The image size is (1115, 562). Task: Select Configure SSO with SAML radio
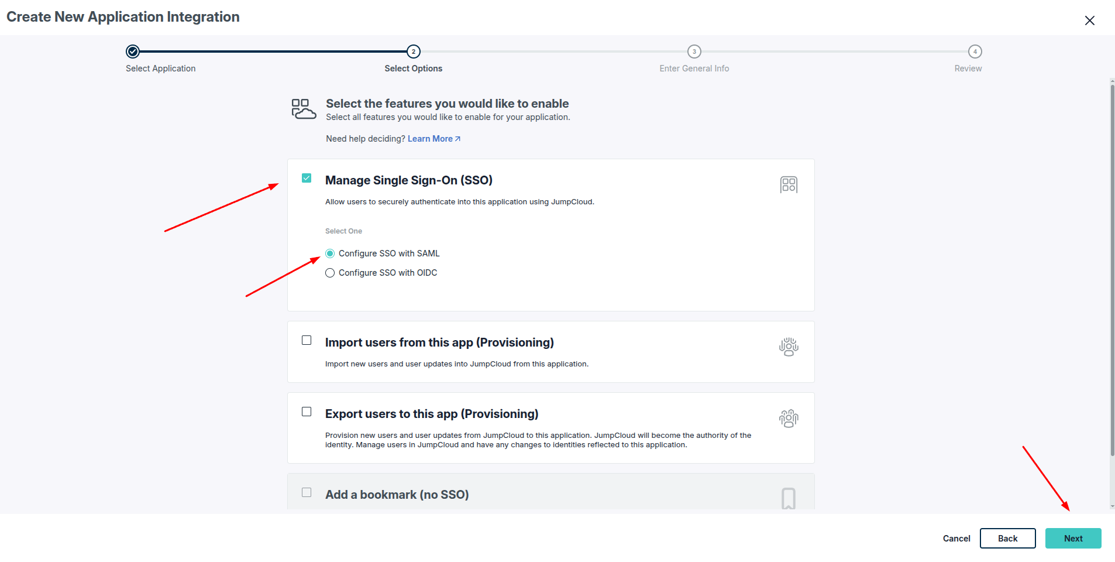(330, 253)
